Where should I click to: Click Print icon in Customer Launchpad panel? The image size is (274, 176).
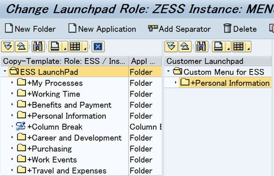218,47
